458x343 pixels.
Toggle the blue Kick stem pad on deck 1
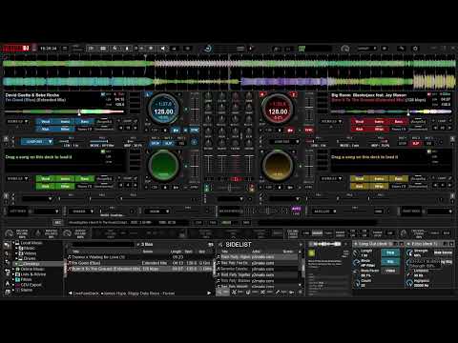(x=46, y=129)
